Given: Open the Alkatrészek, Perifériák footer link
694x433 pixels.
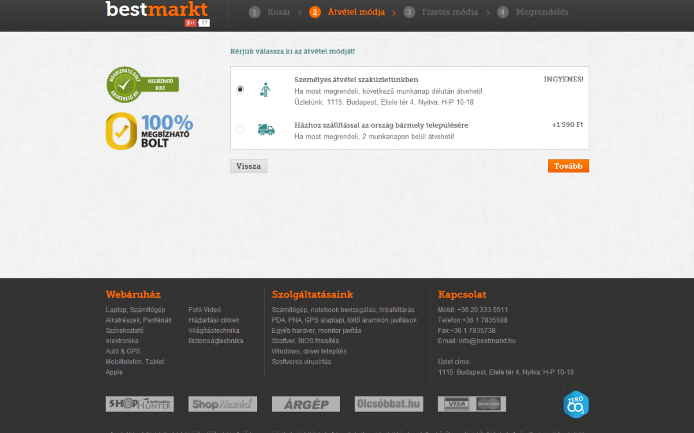Looking at the screenshot, I should [139, 320].
